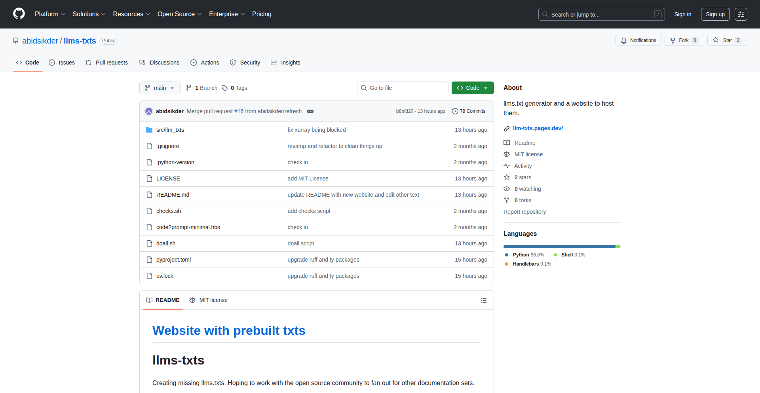Click the 78 Commits history icon

click(x=455, y=111)
